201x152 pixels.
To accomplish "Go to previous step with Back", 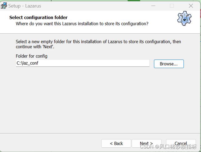I will [x=116, y=143].
